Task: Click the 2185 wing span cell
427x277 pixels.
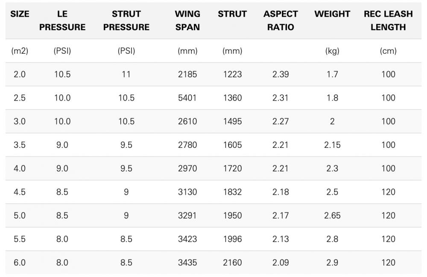Action: (x=187, y=75)
